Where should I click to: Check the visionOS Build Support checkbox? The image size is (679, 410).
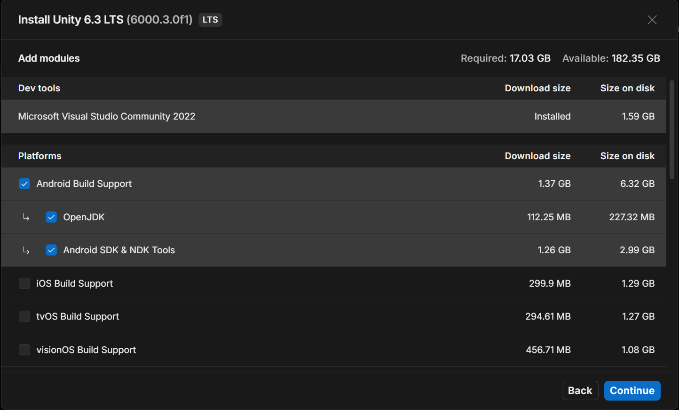(24, 350)
